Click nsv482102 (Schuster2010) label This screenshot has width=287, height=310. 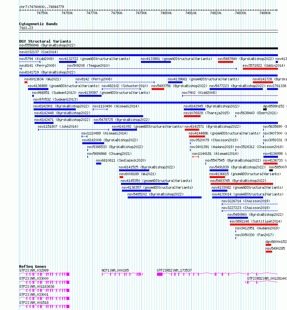[125, 86]
